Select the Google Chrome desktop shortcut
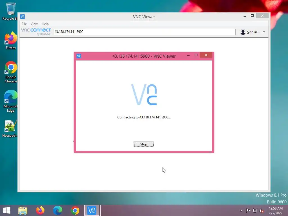This screenshot has height=216, width=288. [x=11, y=72]
